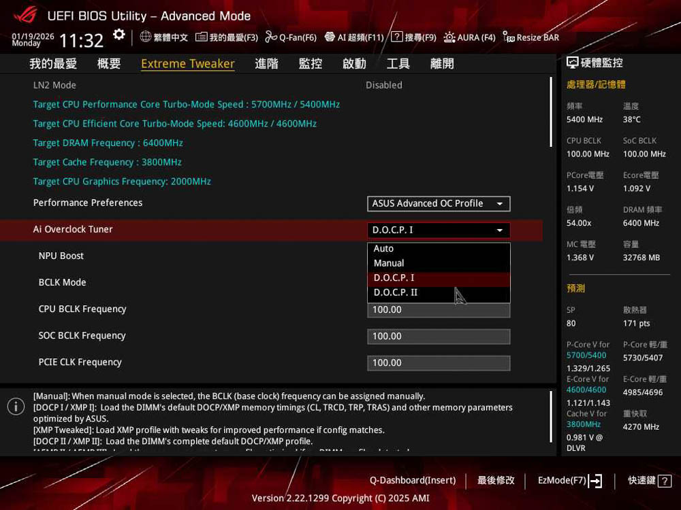Open the 快速鍵 hotkeys help
Screen dimensions: 681x510
tap(649, 481)
